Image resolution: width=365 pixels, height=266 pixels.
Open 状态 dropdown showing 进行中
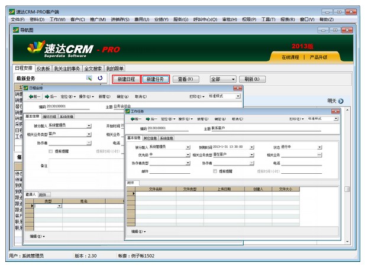[319, 147]
